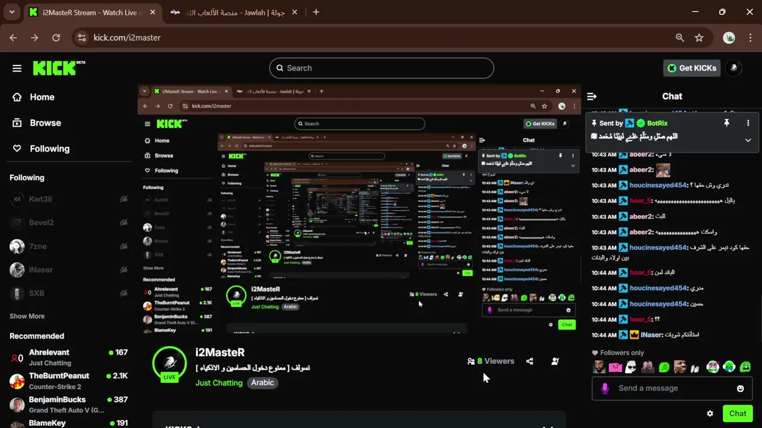Click the Arabic language tag

[263, 383]
